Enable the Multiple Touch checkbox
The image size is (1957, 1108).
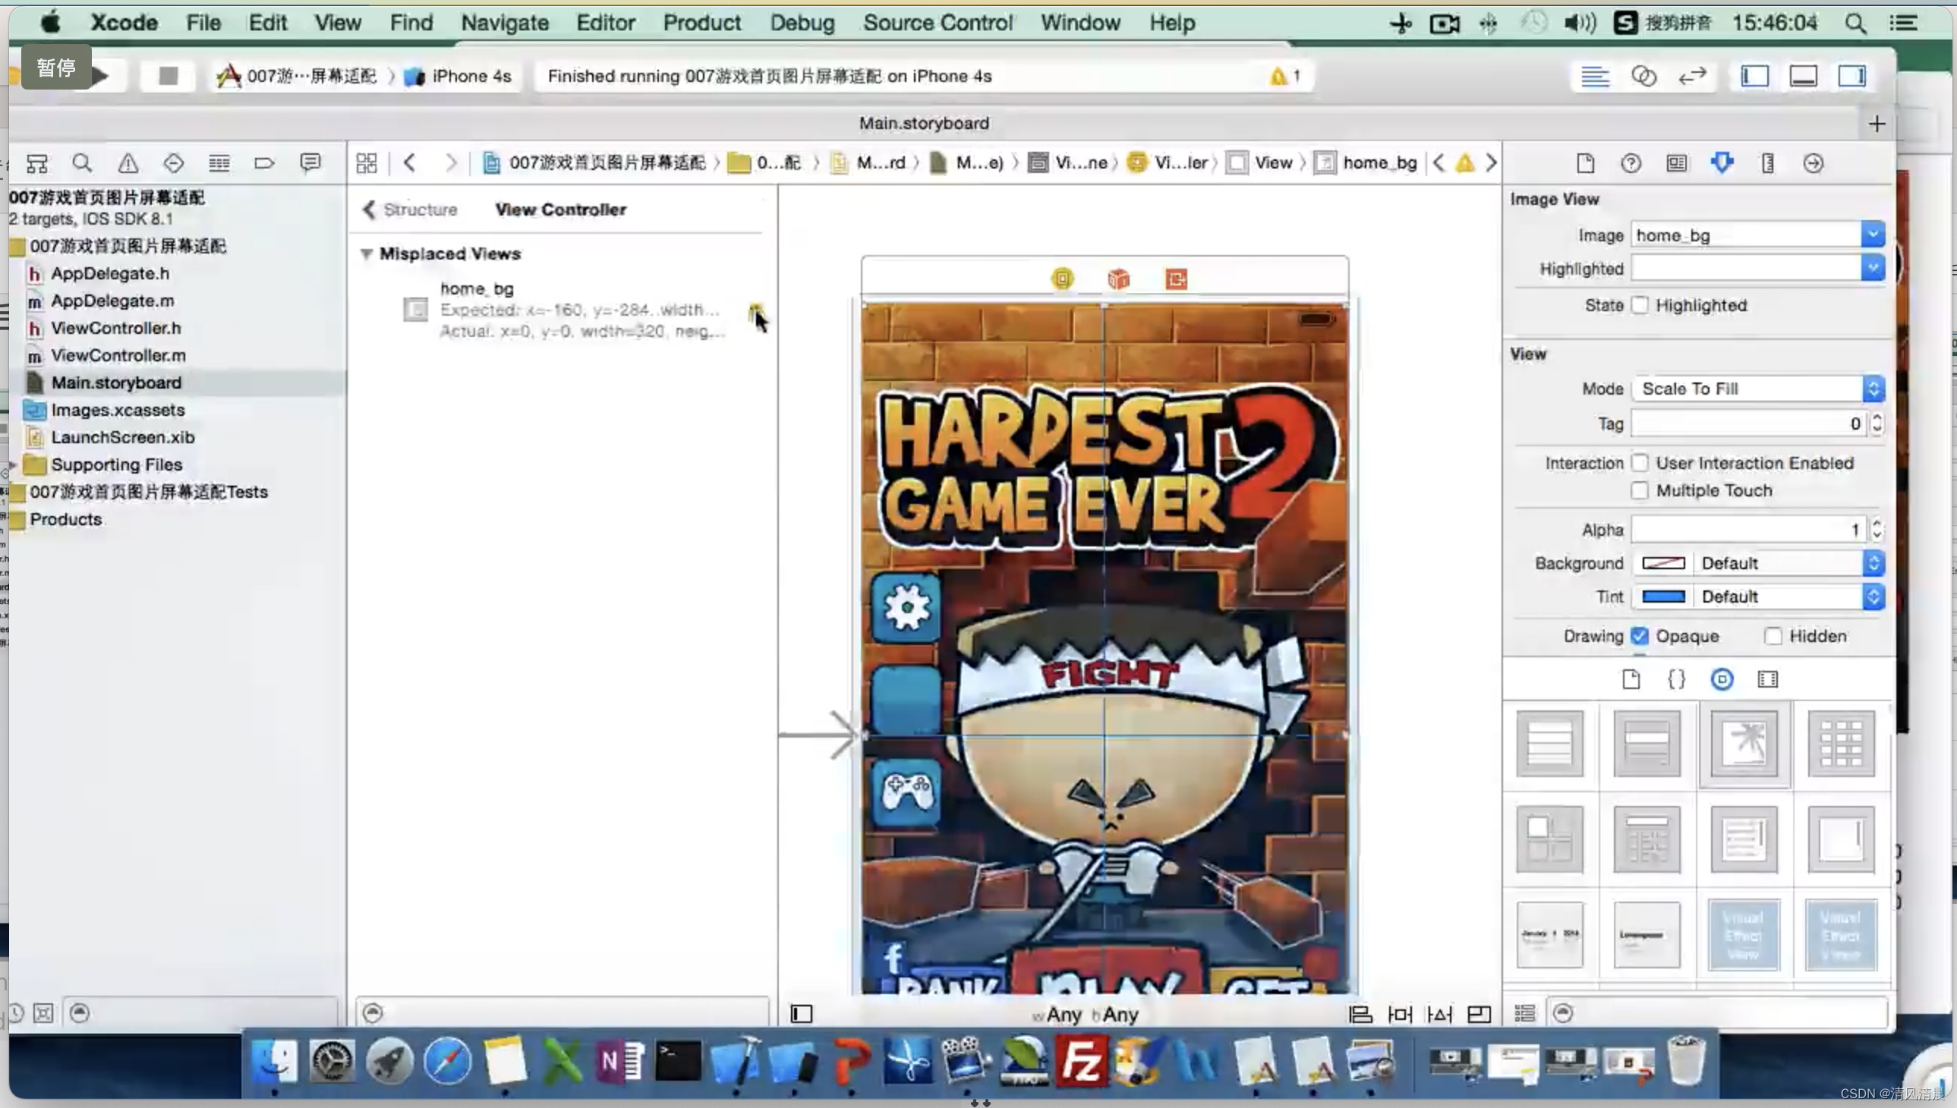pyautogui.click(x=1640, y=490)
